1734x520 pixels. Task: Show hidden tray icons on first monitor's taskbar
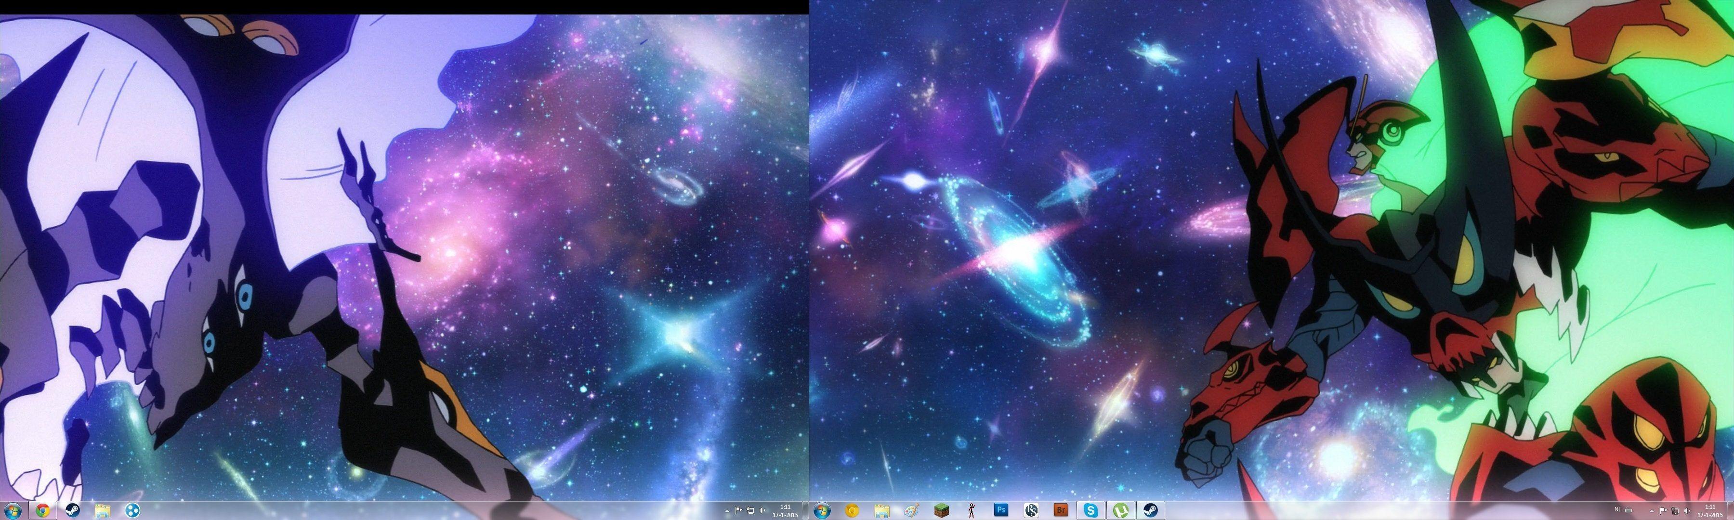coord(727,511)
